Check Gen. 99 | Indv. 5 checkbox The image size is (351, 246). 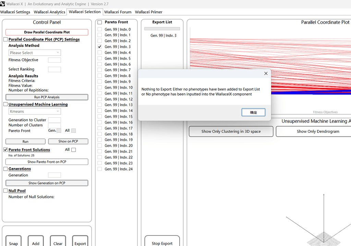pyautogui.click(x=100, y=59)
